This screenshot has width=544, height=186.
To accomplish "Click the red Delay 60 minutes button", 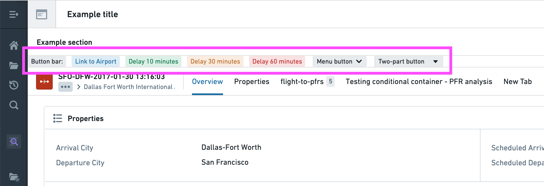I will pos(277,61).
